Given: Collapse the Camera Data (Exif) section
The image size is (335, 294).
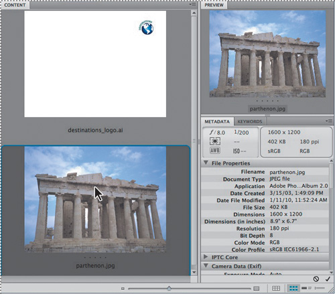Looking at the screenshot, I should 206,266.
